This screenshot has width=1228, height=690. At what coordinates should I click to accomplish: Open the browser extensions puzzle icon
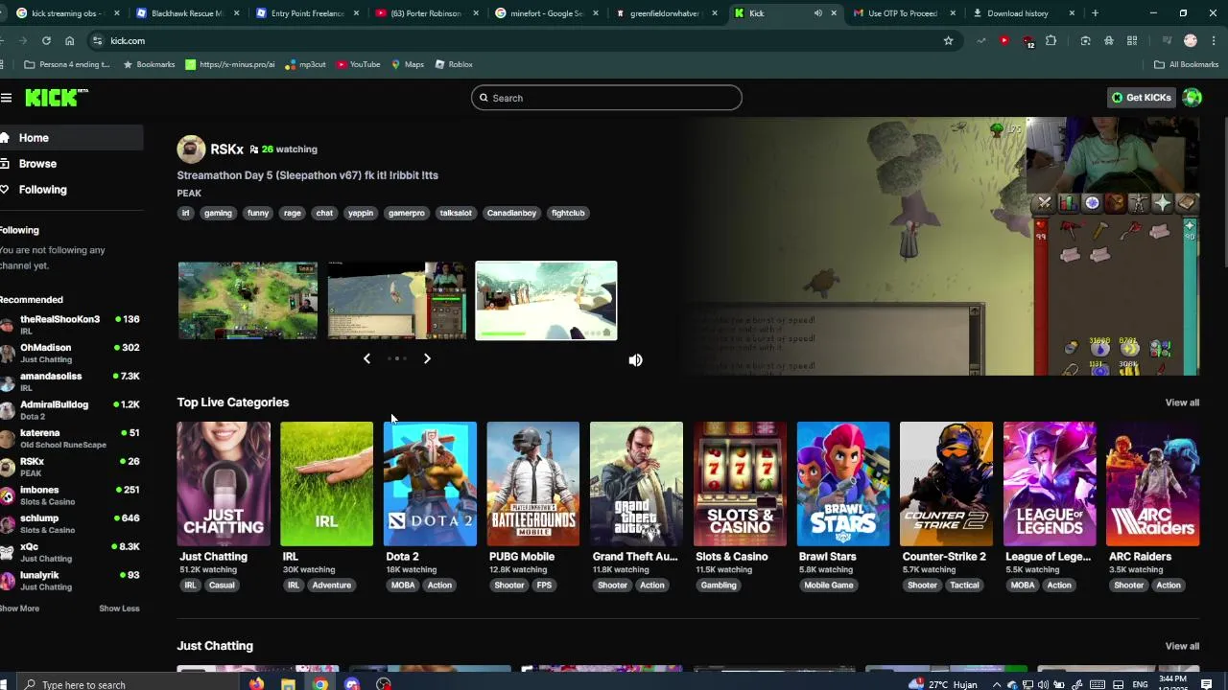[x=1051, y=41]
